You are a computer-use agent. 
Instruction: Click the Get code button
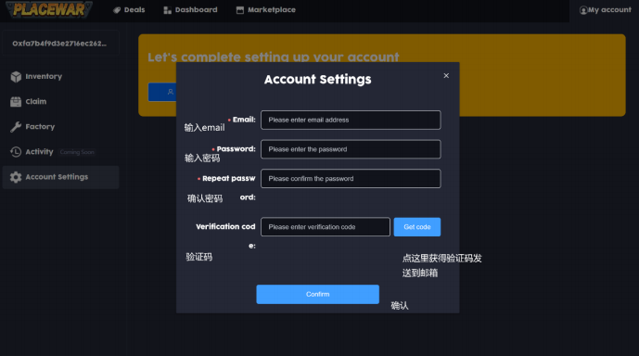coord(417,227)
